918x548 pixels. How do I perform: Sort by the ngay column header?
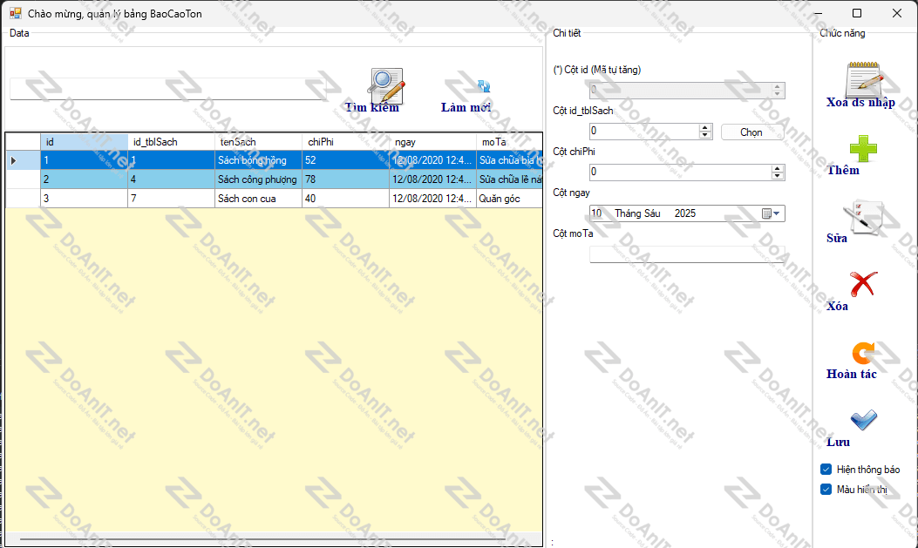[x=433, y=142]
